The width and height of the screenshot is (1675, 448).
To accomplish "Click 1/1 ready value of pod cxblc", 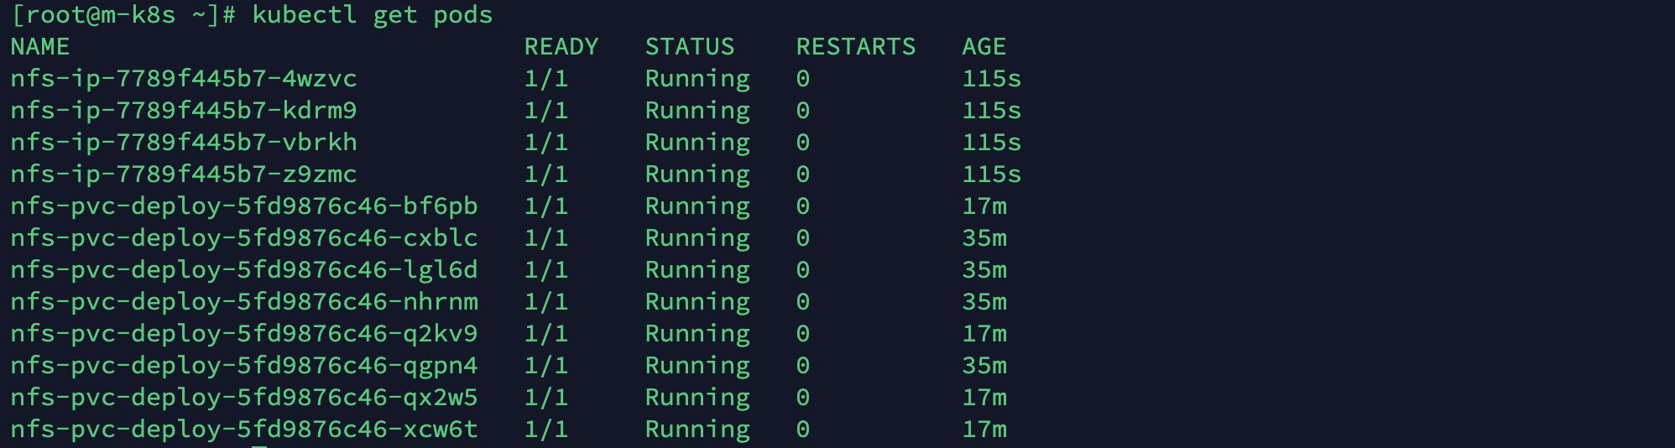I will point(546,238).
